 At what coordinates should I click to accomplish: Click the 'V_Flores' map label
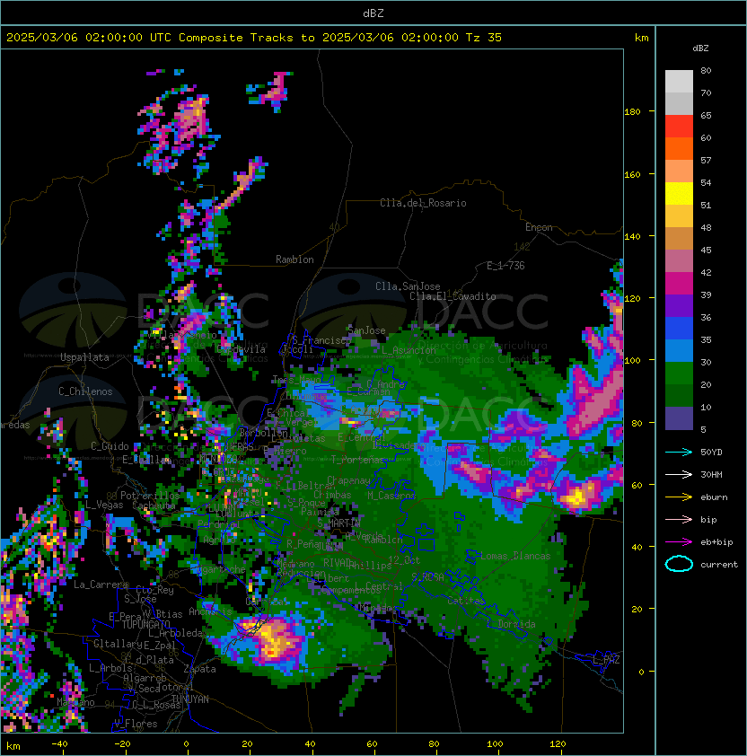(x=136, y=724)
